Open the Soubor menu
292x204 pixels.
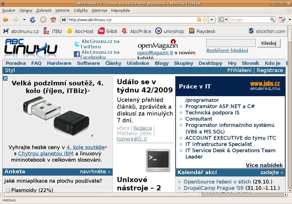point(9,11)
